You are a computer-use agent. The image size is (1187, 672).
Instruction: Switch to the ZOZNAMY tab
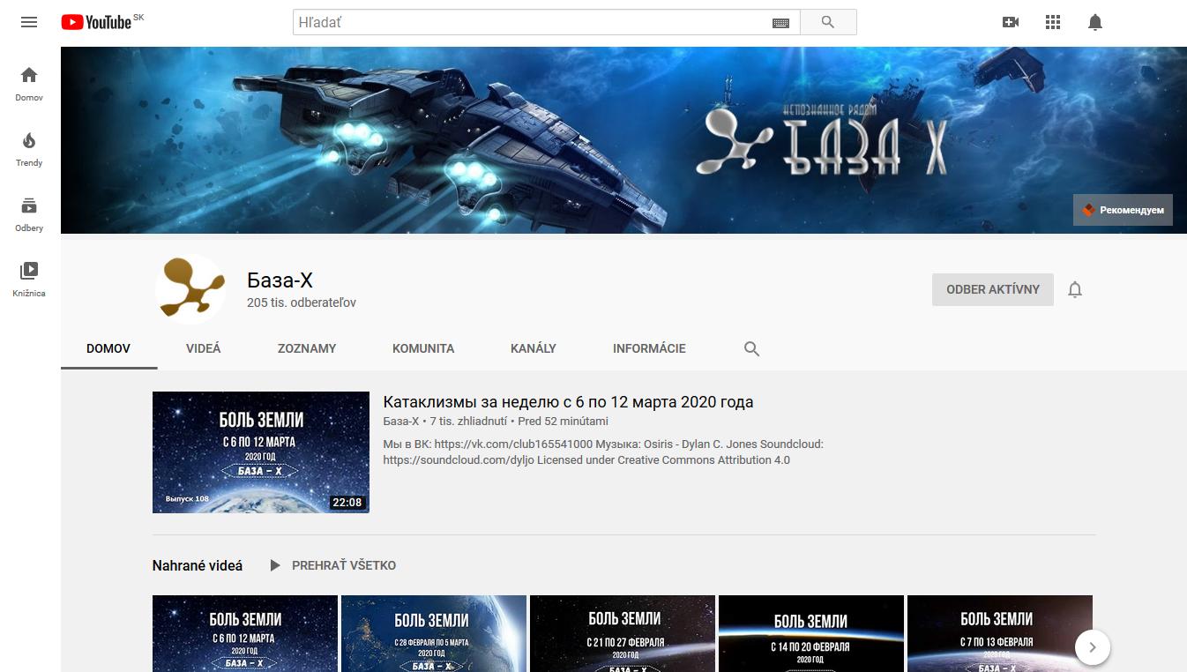click(x=307, y=348)
